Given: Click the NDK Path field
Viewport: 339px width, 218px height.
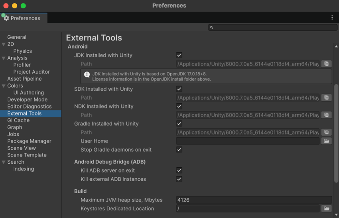Looking at the screenshot, I should coord(248,115).
